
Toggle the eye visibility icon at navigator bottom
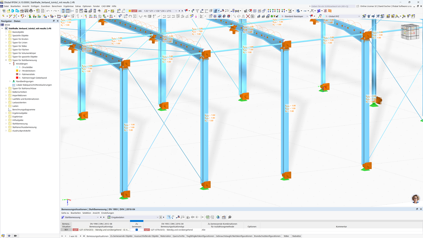pos(9,236)
